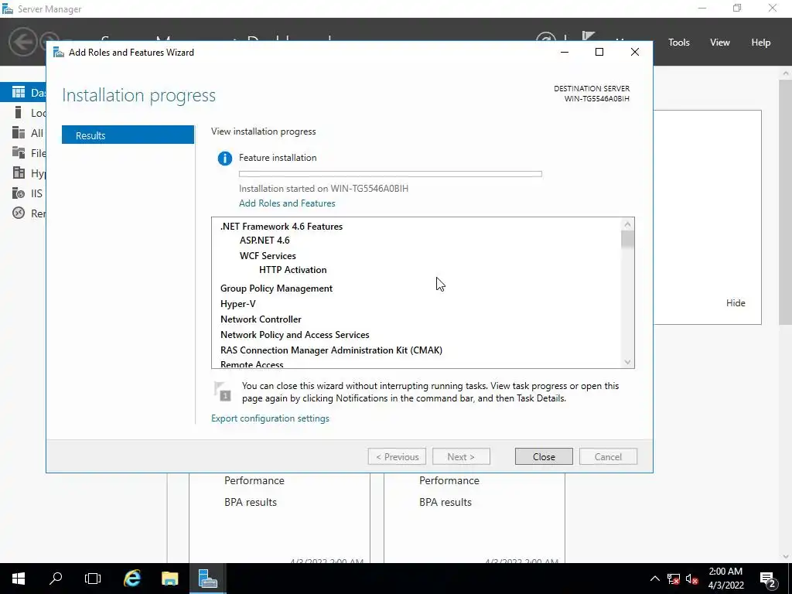This screenshot has height=594, width=792.
Task: Click the wizard title bar icon
Action: [x=59, y=53]
